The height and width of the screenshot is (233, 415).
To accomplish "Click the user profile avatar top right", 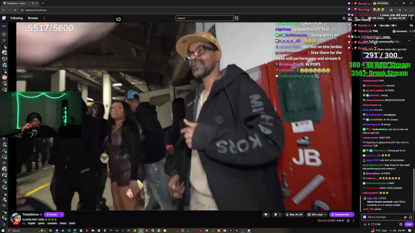I will [x=411, y=18].
